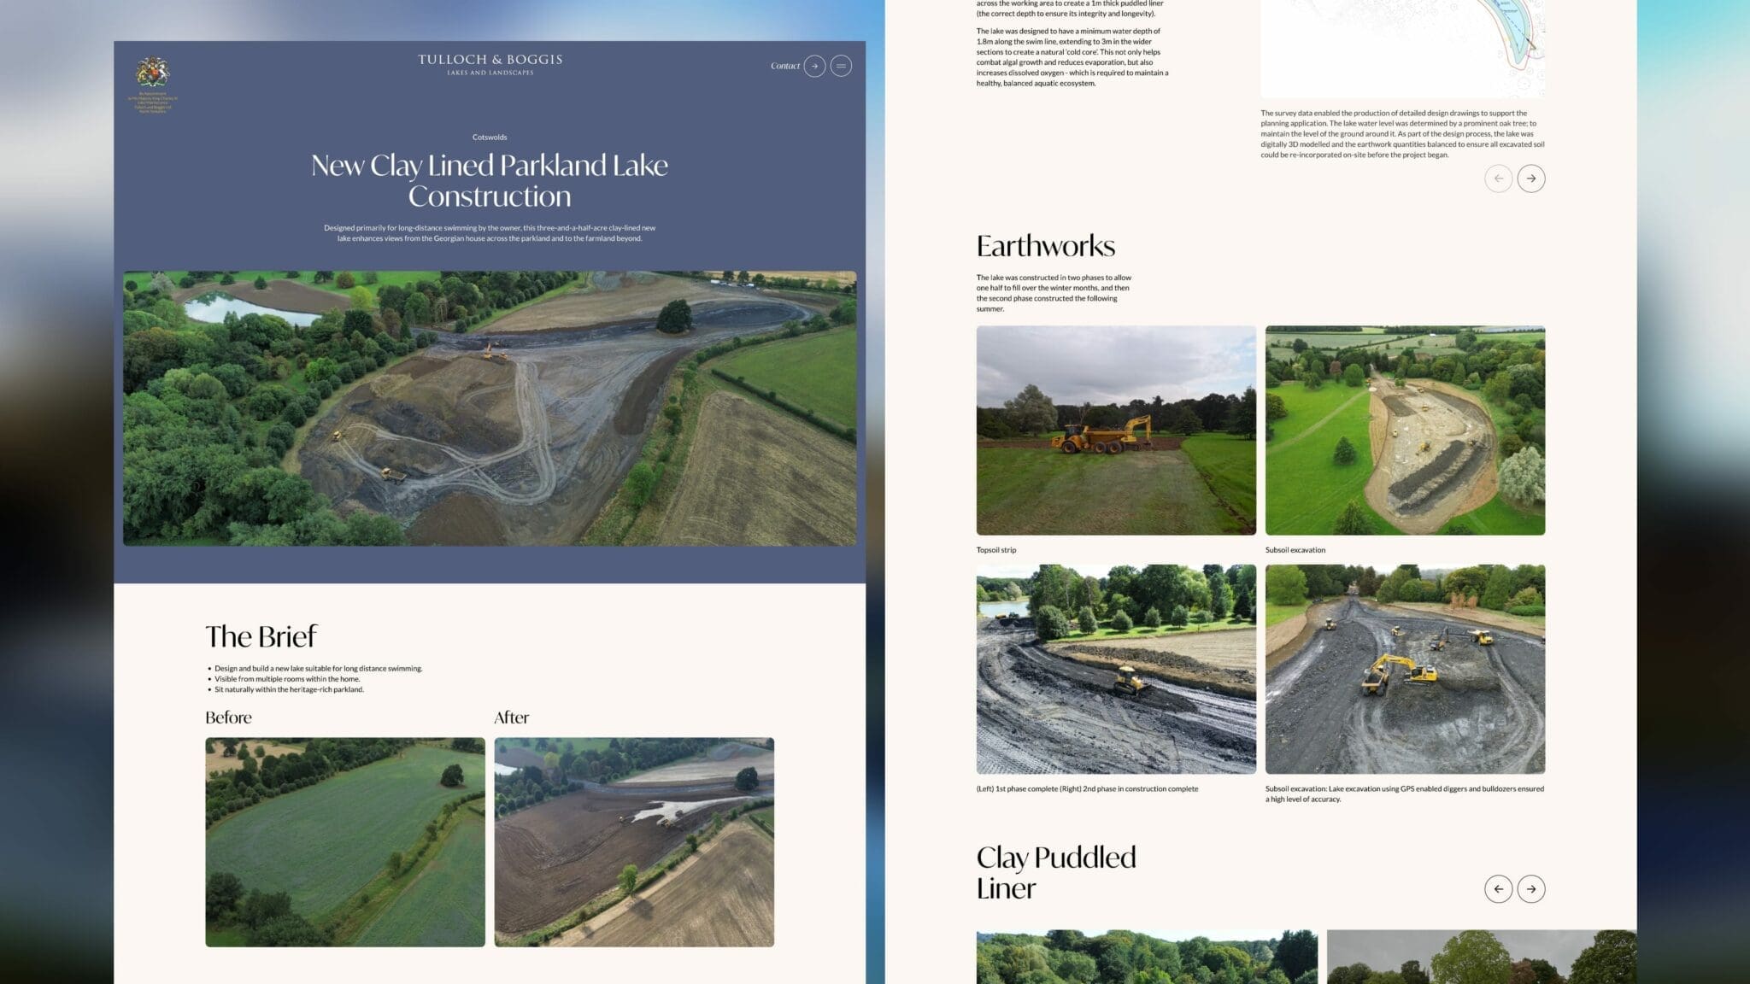1750x984 pixels.
Task: Click the right arrow beside Clay Puddled Liner
Action: (1531, 888)
